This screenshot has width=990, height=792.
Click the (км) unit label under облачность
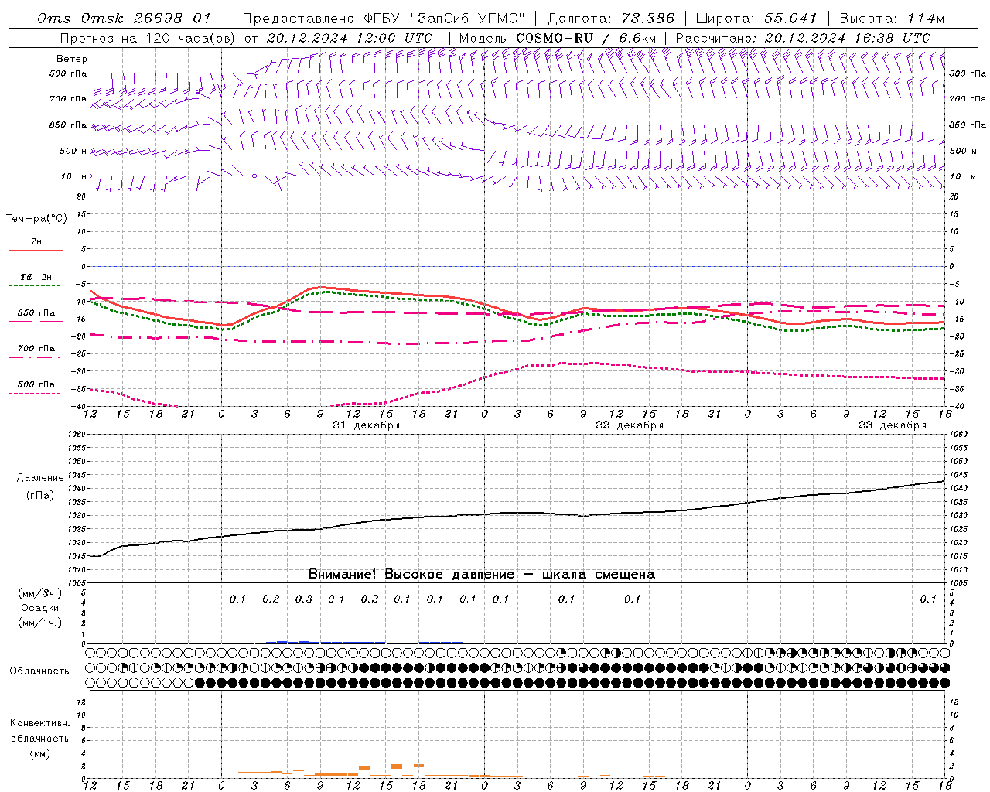coord(39,753)
